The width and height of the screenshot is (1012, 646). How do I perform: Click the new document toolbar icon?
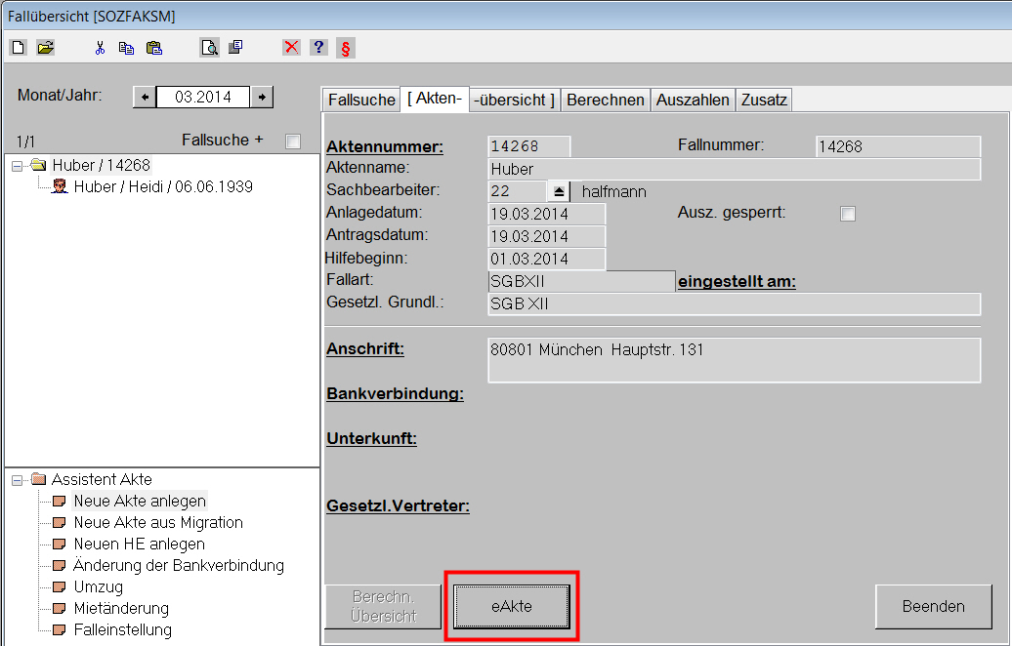[x=19, y=47]
